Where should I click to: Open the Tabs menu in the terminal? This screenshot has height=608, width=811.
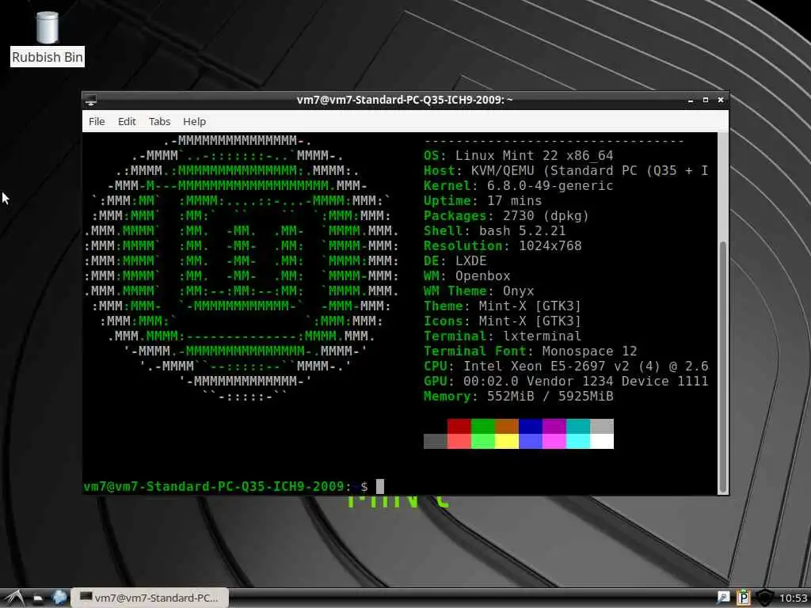[x=159, y=121]
